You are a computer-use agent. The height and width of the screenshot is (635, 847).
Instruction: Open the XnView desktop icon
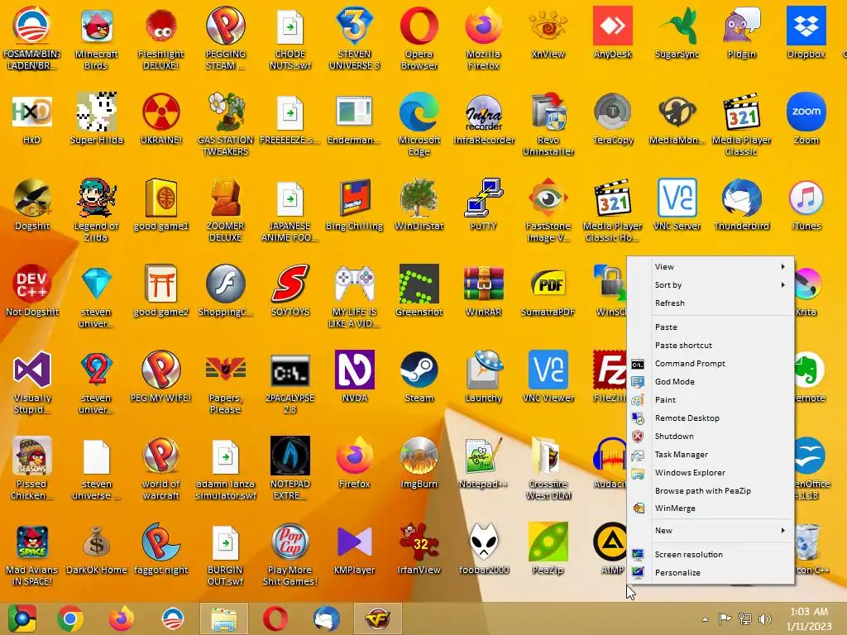tap(548, 32)
